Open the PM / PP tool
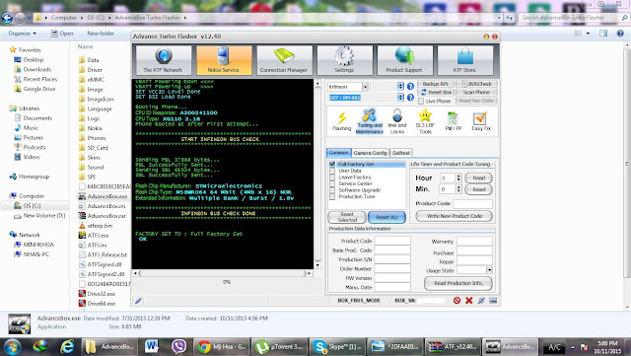Screen dimensions: 631x356 (454, 121)
